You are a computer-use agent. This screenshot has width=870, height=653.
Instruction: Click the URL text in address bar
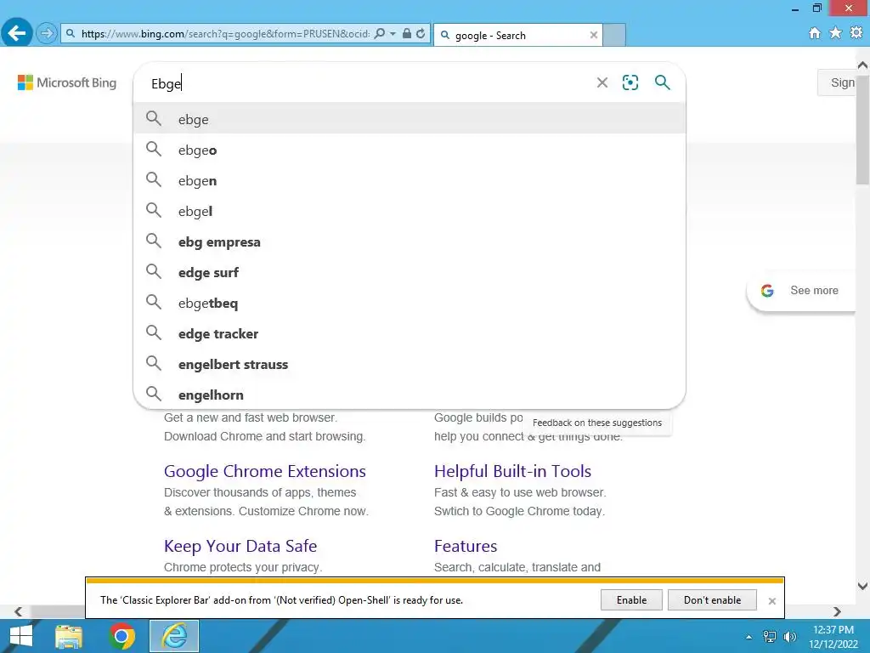[225, 34]
